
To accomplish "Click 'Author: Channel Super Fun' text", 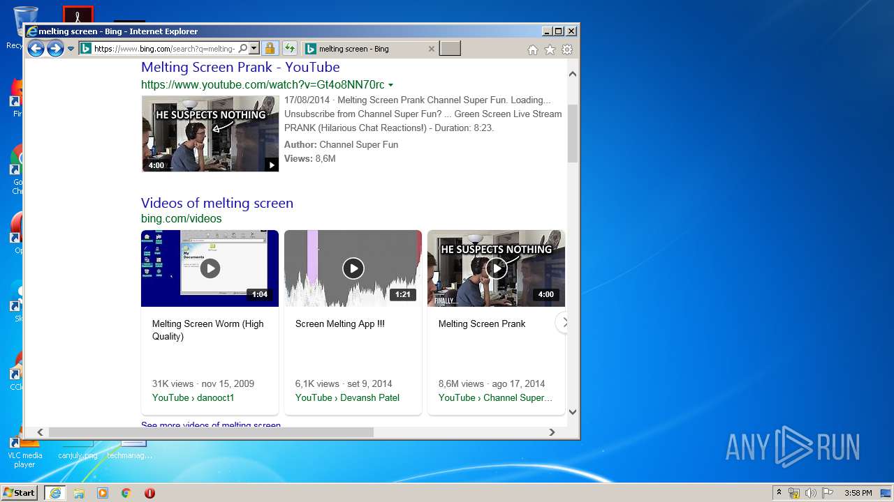I will [341, 144].
